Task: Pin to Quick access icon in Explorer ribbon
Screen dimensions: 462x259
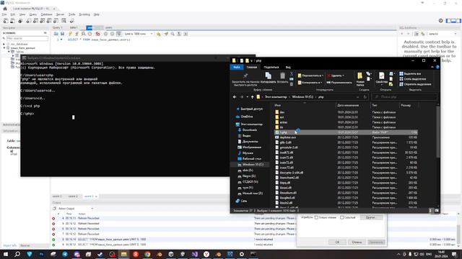Action: [245, 76]
